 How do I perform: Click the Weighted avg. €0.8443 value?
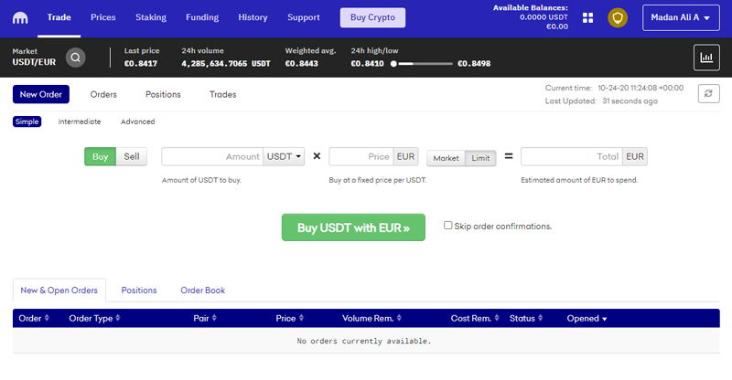302,63
